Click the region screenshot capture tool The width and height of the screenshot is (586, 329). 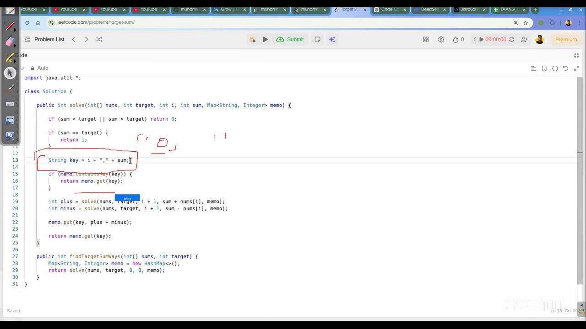(x=10, y=120)
